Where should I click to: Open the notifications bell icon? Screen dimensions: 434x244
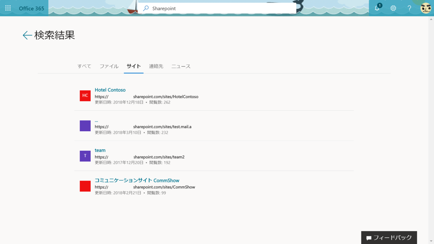(377, 8)
